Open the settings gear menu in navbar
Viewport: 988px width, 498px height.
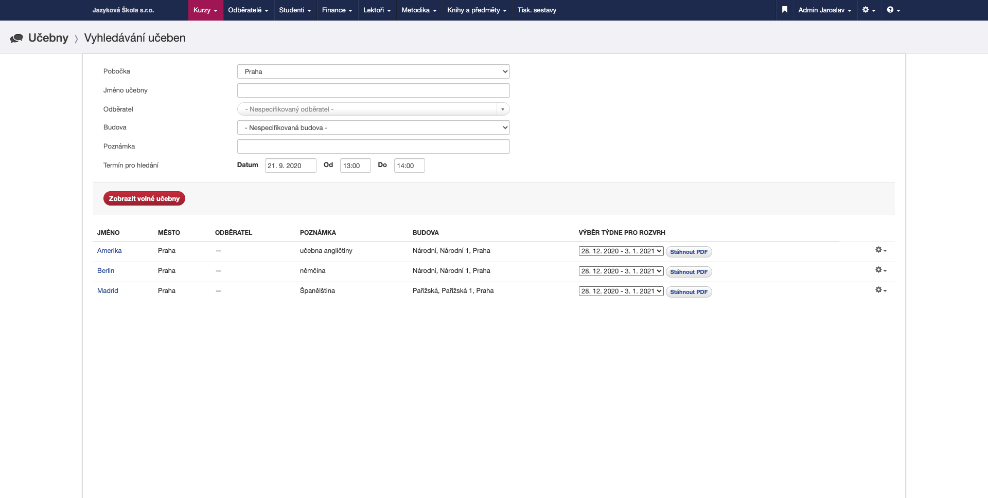(869, 10)
